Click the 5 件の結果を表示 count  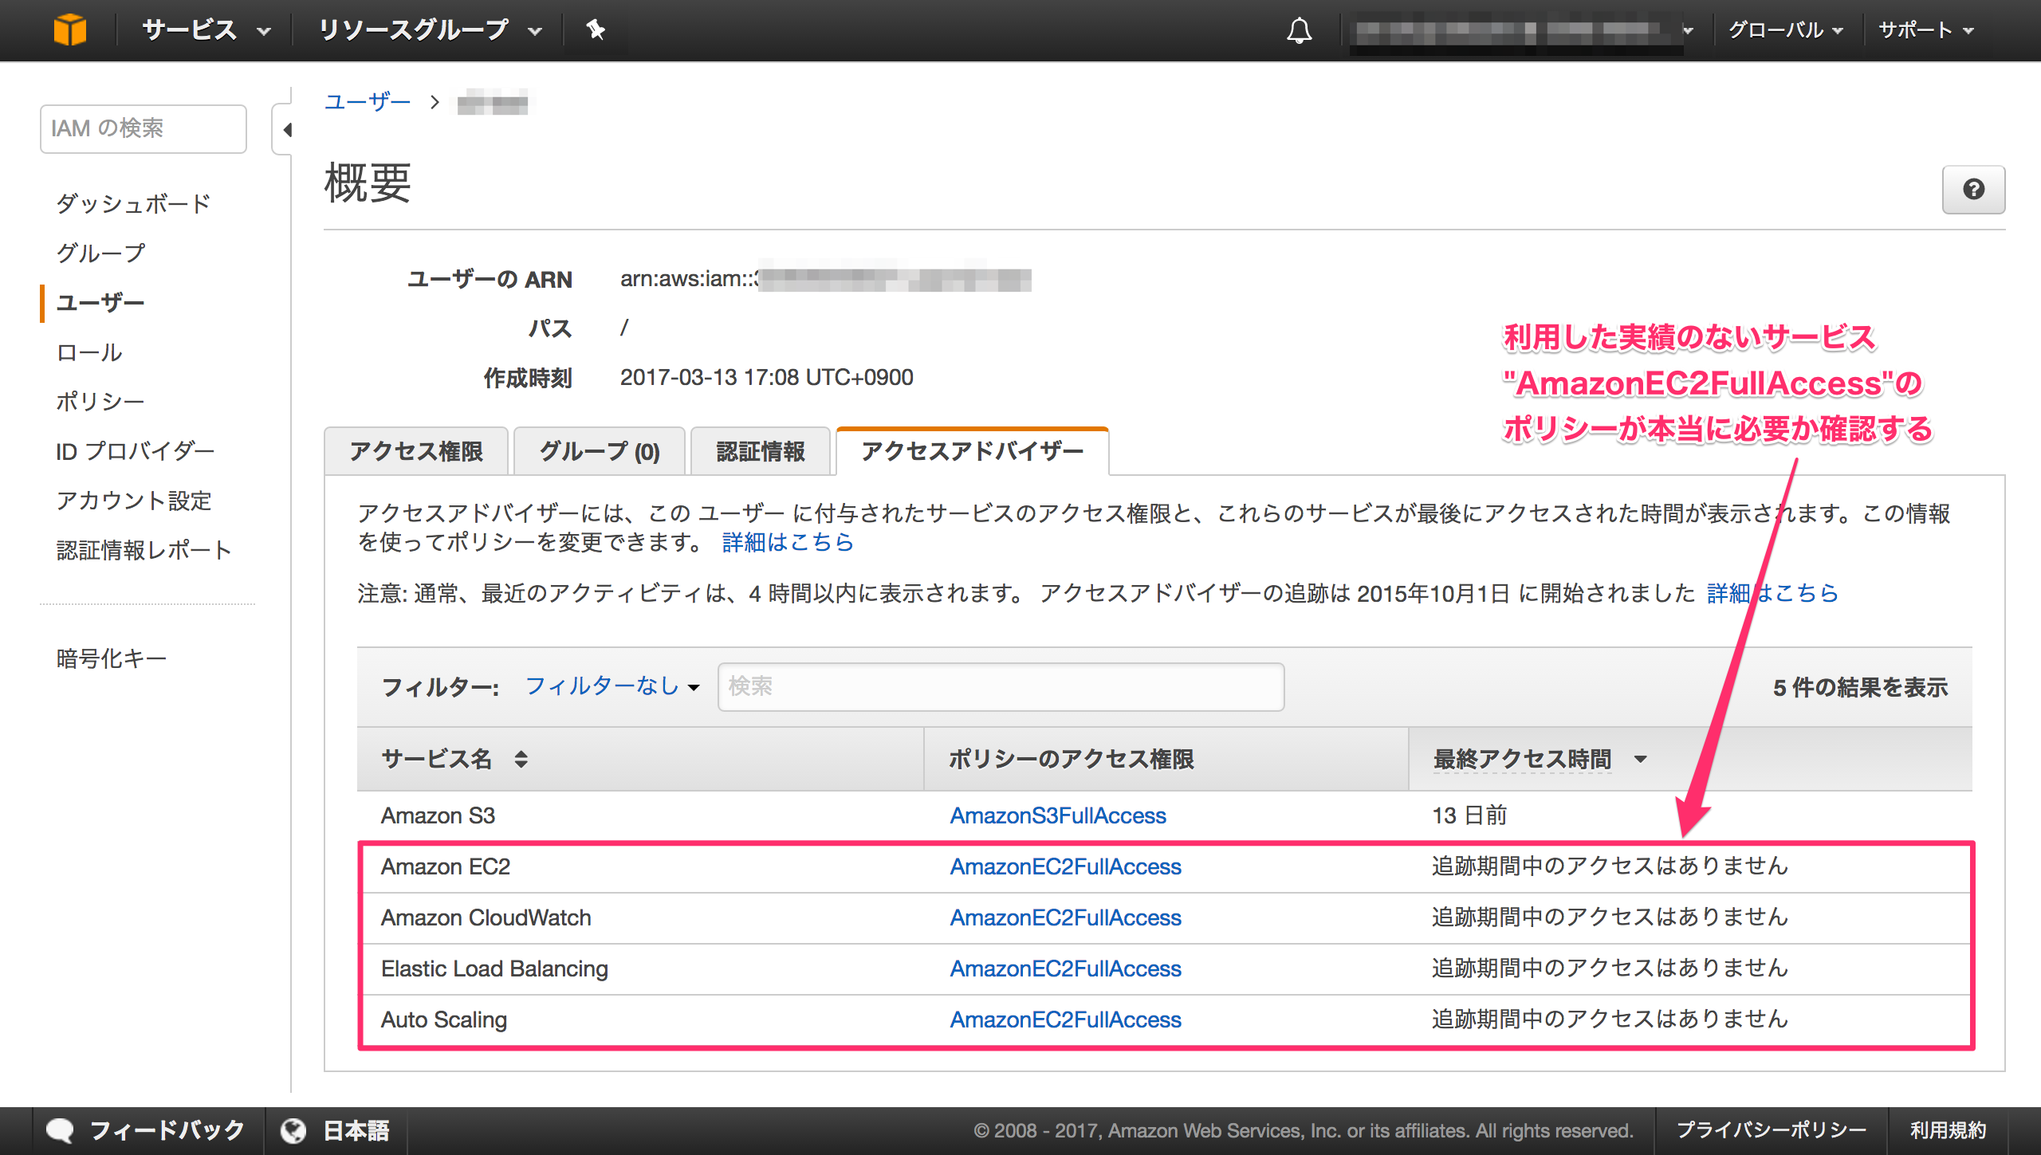click(x=1860, y=687)
